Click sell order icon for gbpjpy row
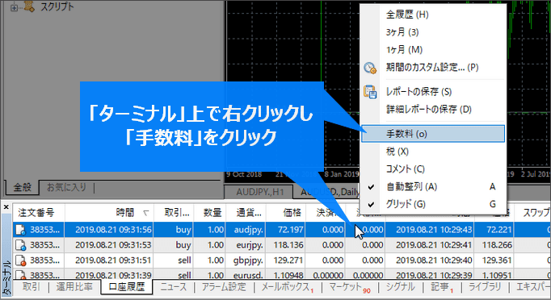The image size is (551, 300). [20, 260]
